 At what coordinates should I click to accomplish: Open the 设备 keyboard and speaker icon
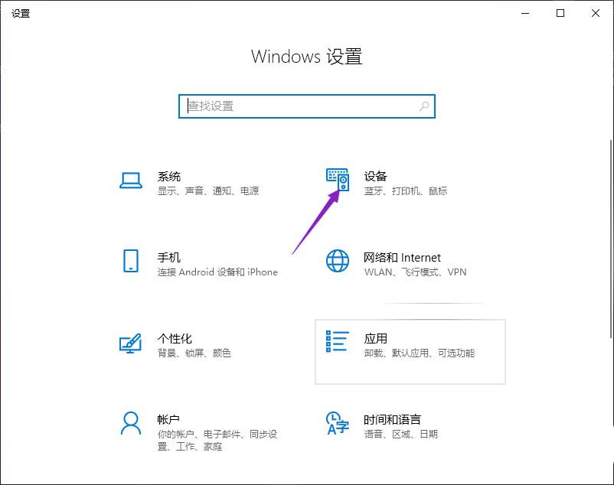(338, 180)
